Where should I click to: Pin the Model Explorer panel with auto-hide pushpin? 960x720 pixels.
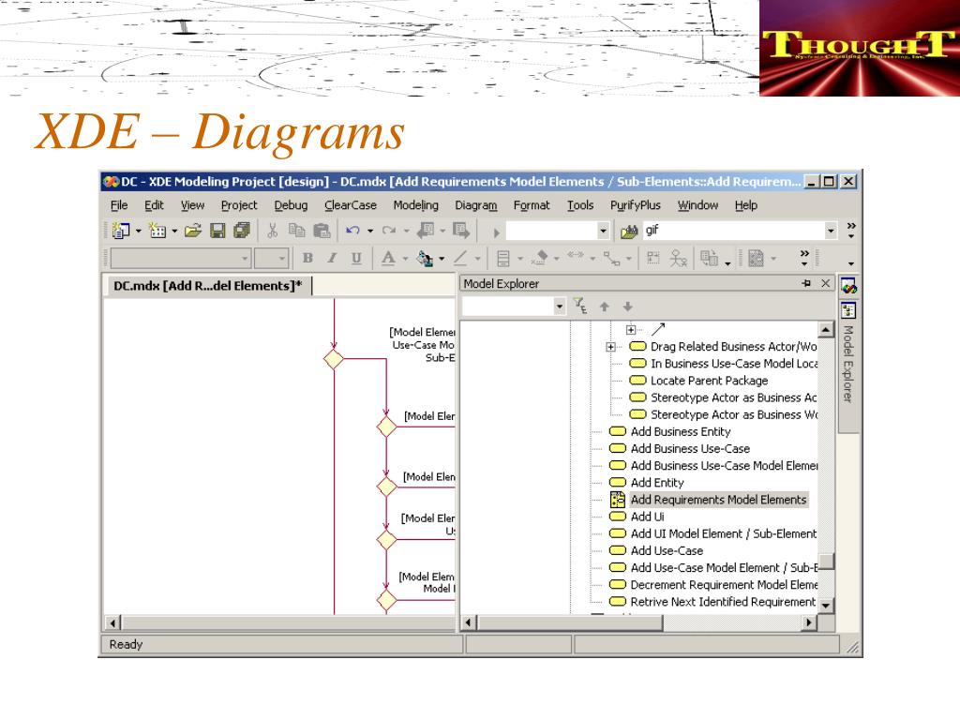click(806, 283)
